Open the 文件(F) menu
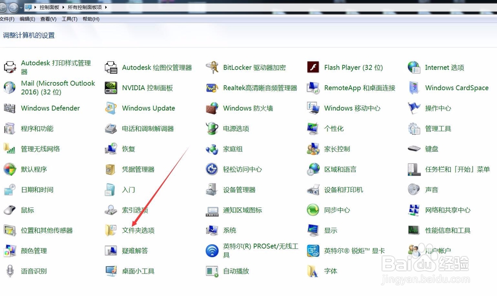Viewport: 497px width, 296px height. [x=7, y=19]
